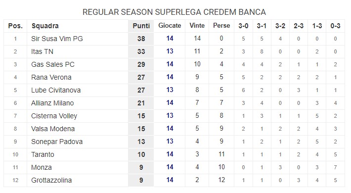Image resolution: width=351 pixels, height=193 pixels.
Task: Click the Punti column header
Action: (141, 26)
